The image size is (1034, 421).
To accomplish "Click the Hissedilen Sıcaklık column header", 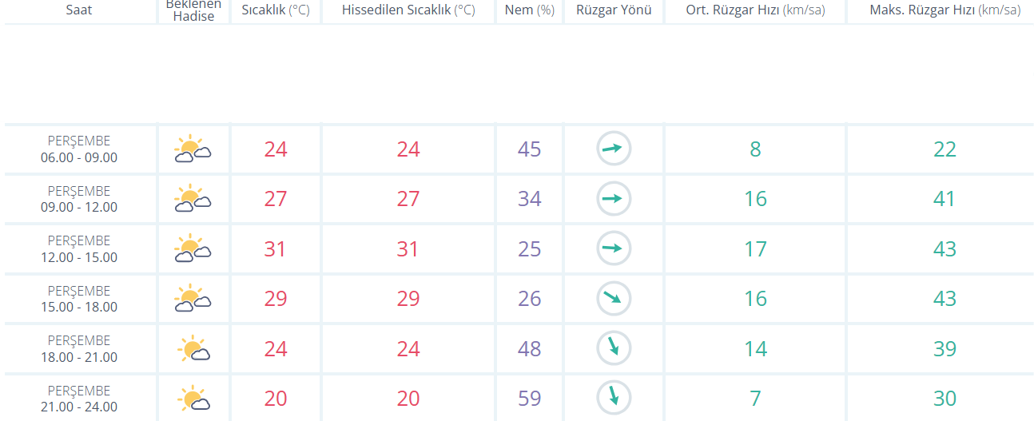I will [x=408, y=10].
